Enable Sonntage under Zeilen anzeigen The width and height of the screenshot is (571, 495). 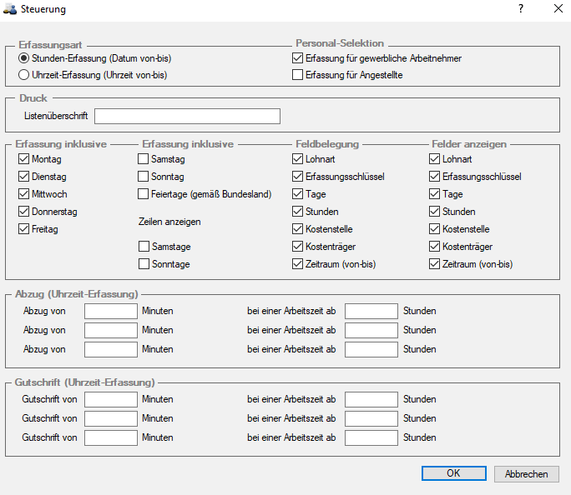pyautogui.click(x=144, y=264)
